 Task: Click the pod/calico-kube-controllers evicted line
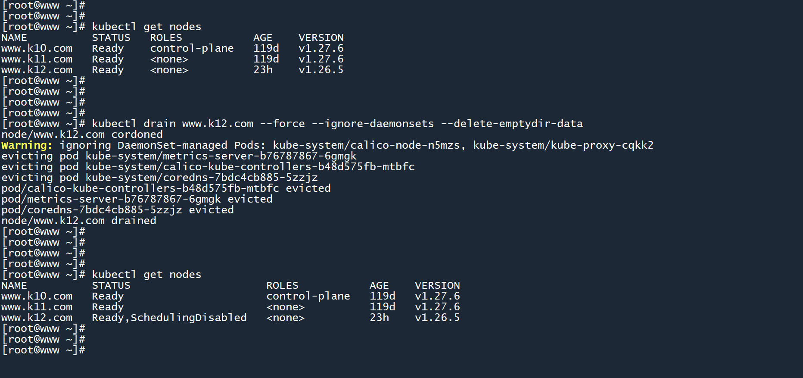(x=166, y=188)
